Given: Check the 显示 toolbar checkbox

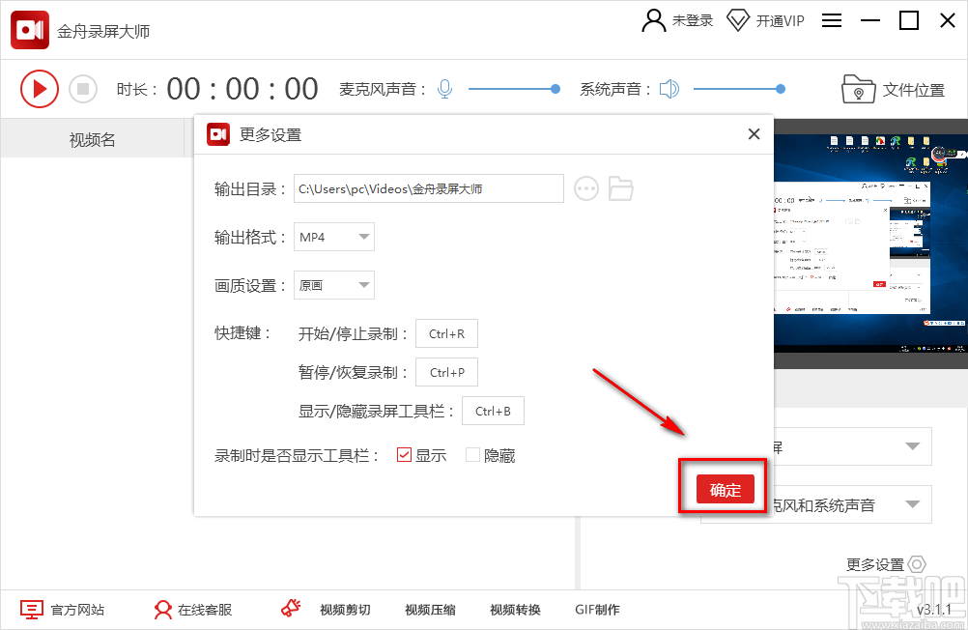Looking at the screenshot, I should [x=404, y=455].
